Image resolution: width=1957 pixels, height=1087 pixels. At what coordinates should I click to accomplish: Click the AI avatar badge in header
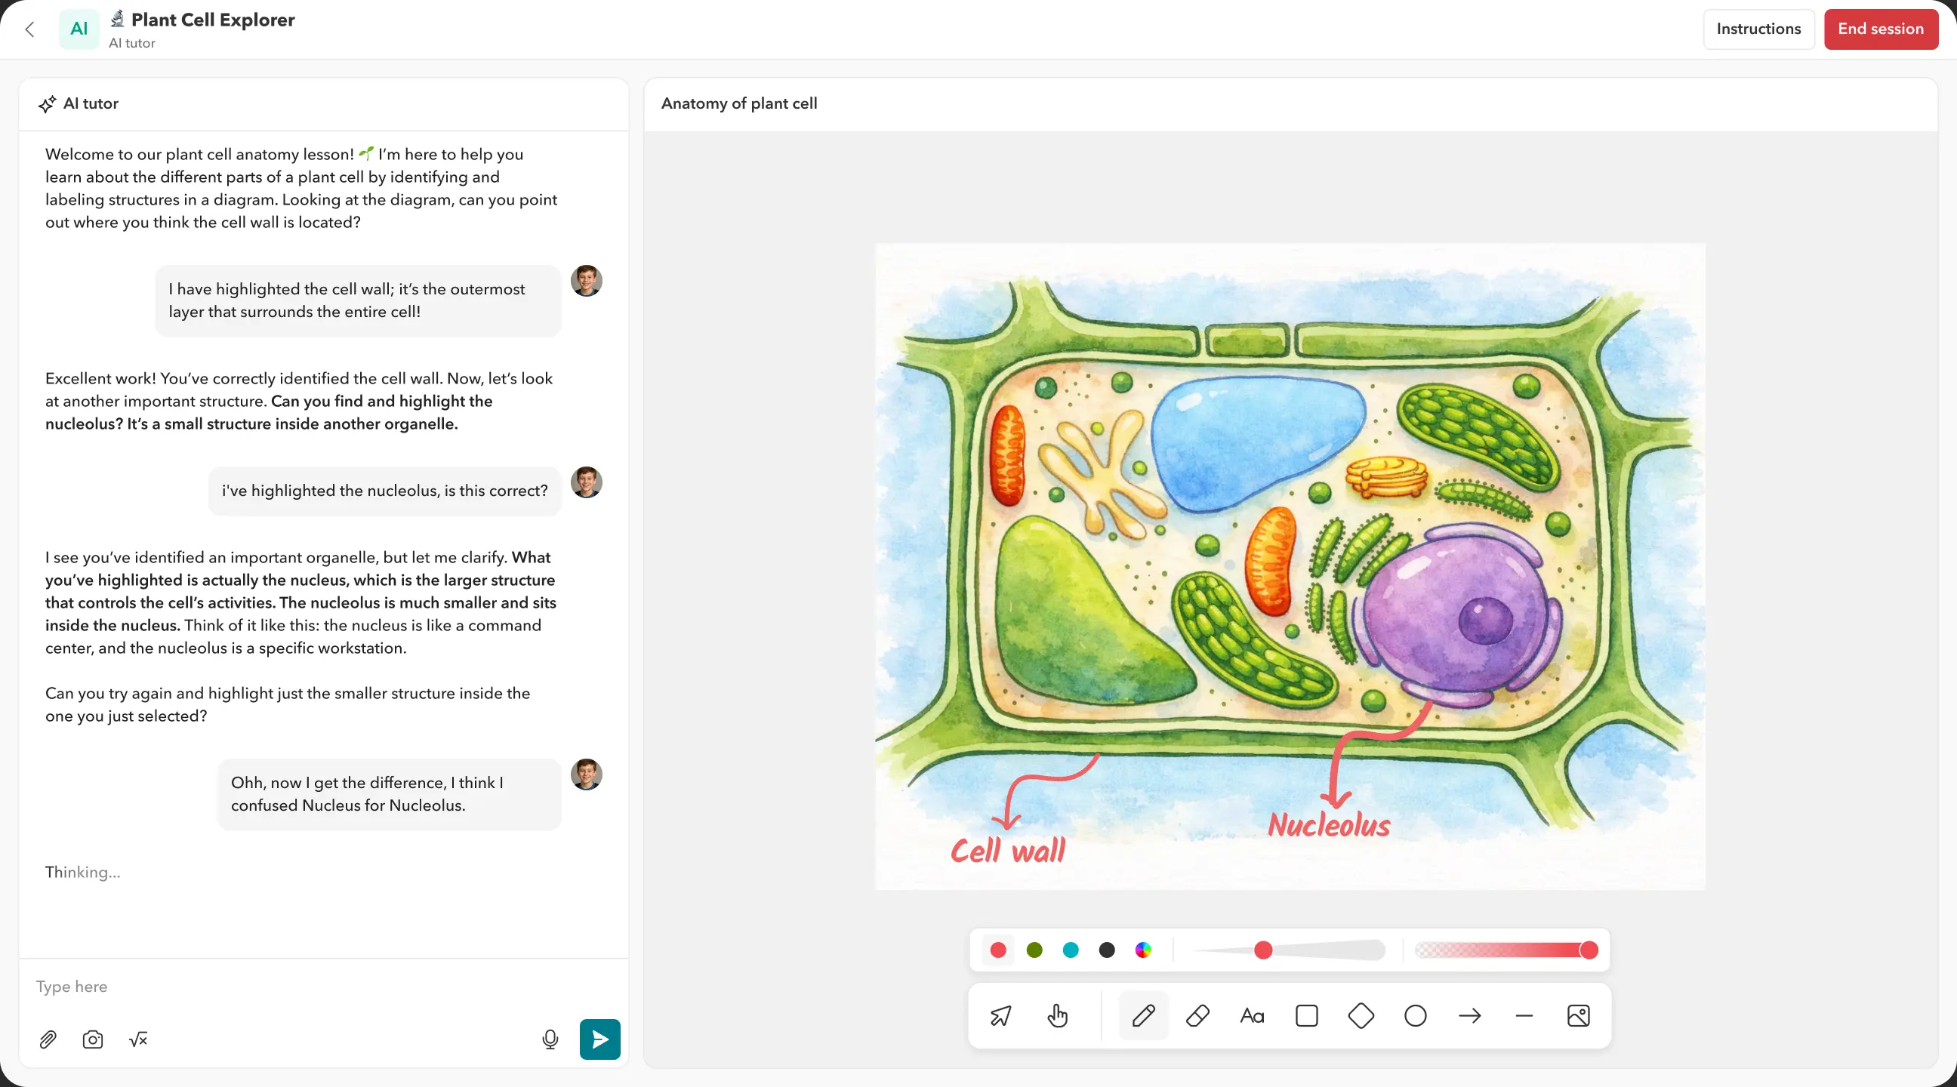pyautogui.click(x=79, y=29)
